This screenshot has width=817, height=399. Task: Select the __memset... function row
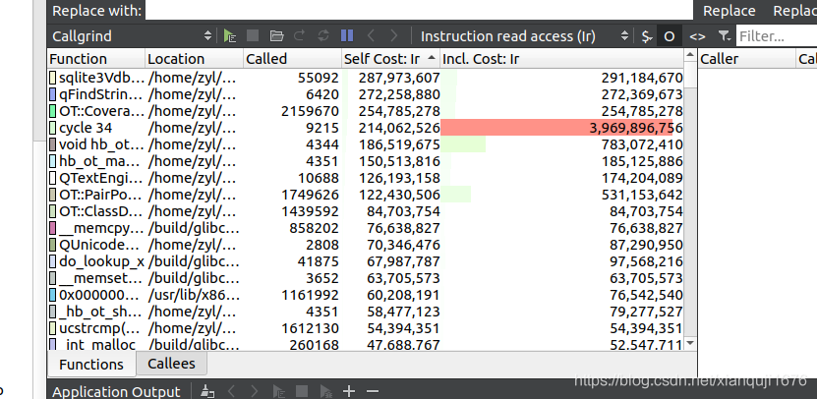coord(366,279)
